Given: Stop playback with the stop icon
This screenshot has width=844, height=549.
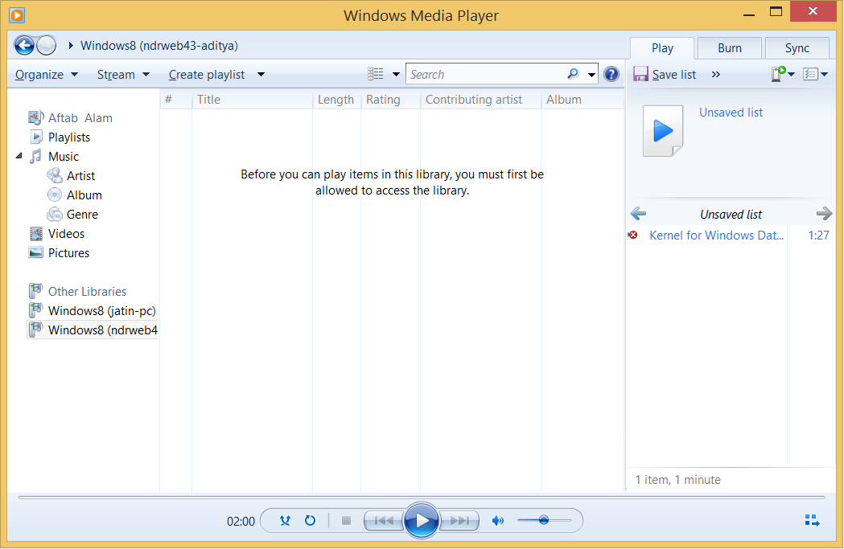Looking at the screenshot, I should 346,520.
